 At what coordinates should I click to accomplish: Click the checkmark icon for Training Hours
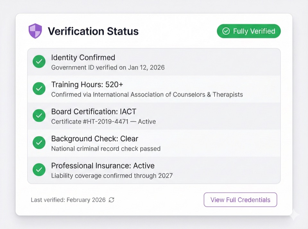[39, 89]
